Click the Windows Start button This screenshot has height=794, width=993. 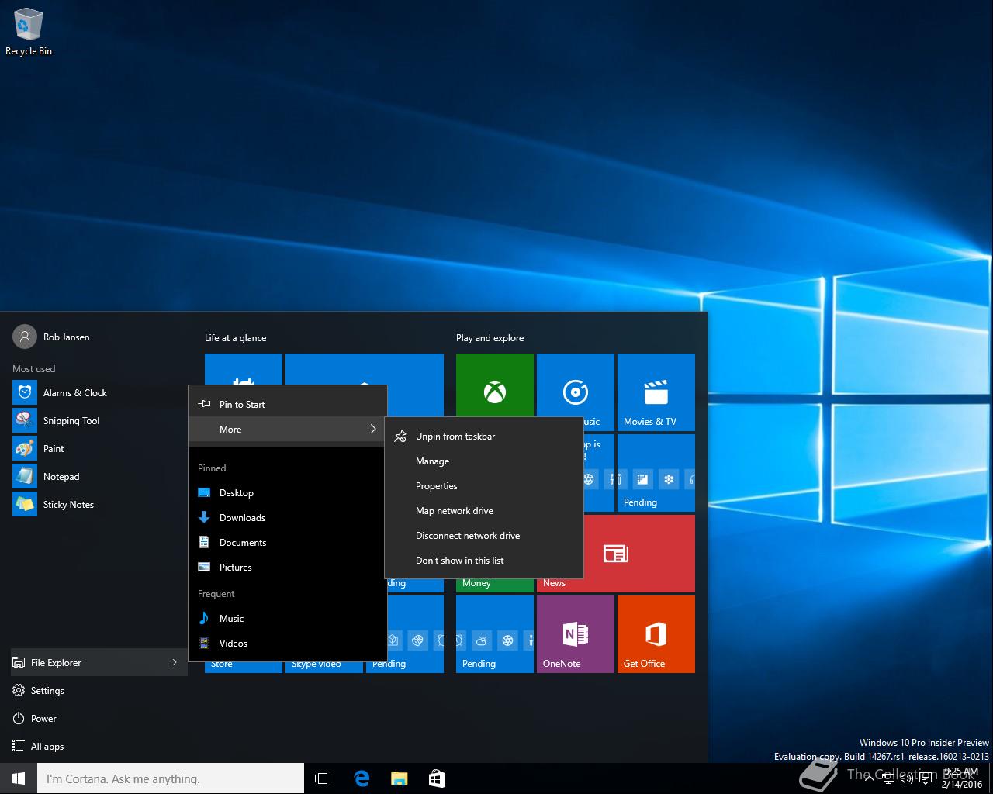pos(19,778)
